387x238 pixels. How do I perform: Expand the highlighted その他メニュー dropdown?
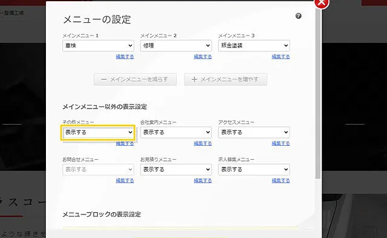click(98, 133)
